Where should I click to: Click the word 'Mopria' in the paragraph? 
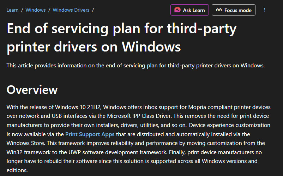coord(201,107)
